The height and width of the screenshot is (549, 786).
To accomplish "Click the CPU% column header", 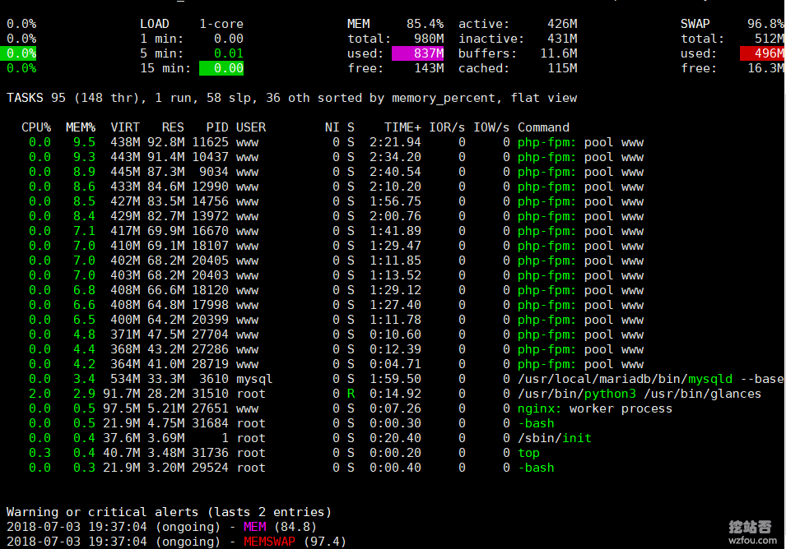I will [x=36, y=127].
